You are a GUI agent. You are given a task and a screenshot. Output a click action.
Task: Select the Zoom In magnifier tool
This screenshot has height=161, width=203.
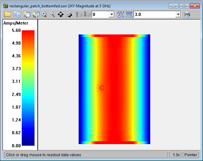click(44, 14)
